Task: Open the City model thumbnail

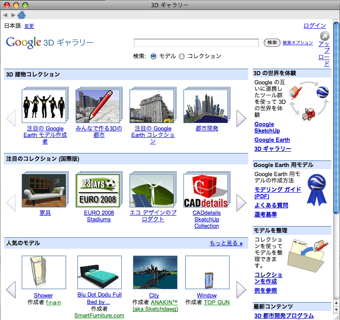Action: 155,272
